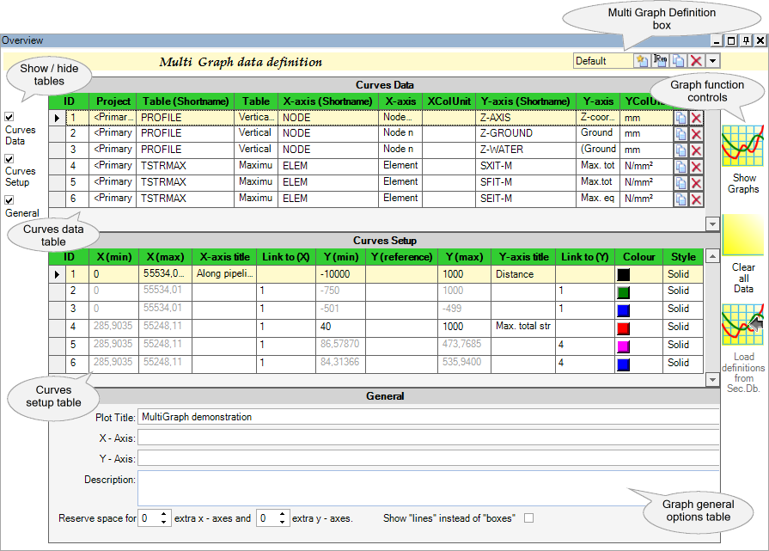769x551 pixels.
Task: Delete curve row with Z-GROUND
Action: (696, 134)
